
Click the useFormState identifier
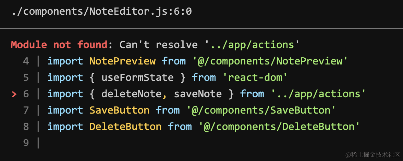137,78
